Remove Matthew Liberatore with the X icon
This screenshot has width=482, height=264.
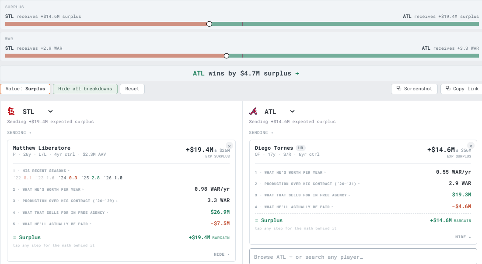click(229, 146)
